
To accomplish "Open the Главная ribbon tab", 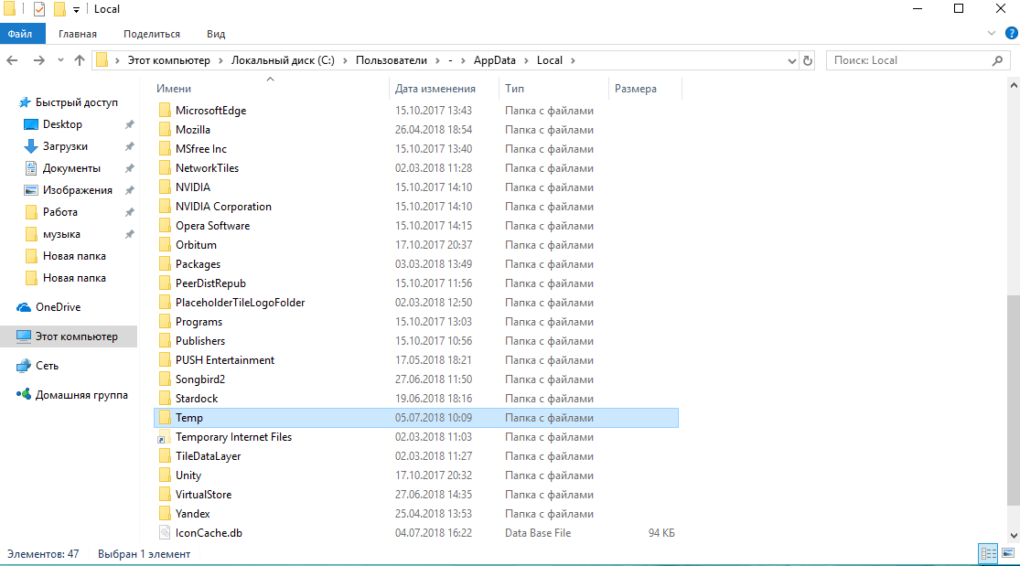I will click(78, 34).
